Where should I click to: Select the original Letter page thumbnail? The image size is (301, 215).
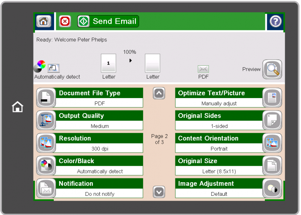point(108,63)
